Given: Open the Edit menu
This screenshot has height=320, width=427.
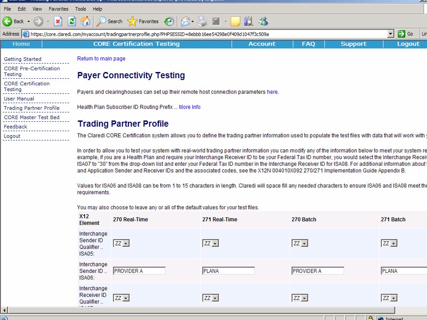Looking at the screenshot, I should pos(21,9).
